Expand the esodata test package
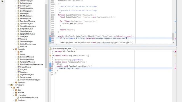The height and width of the screenshot is (102, 182). point(14,93)
